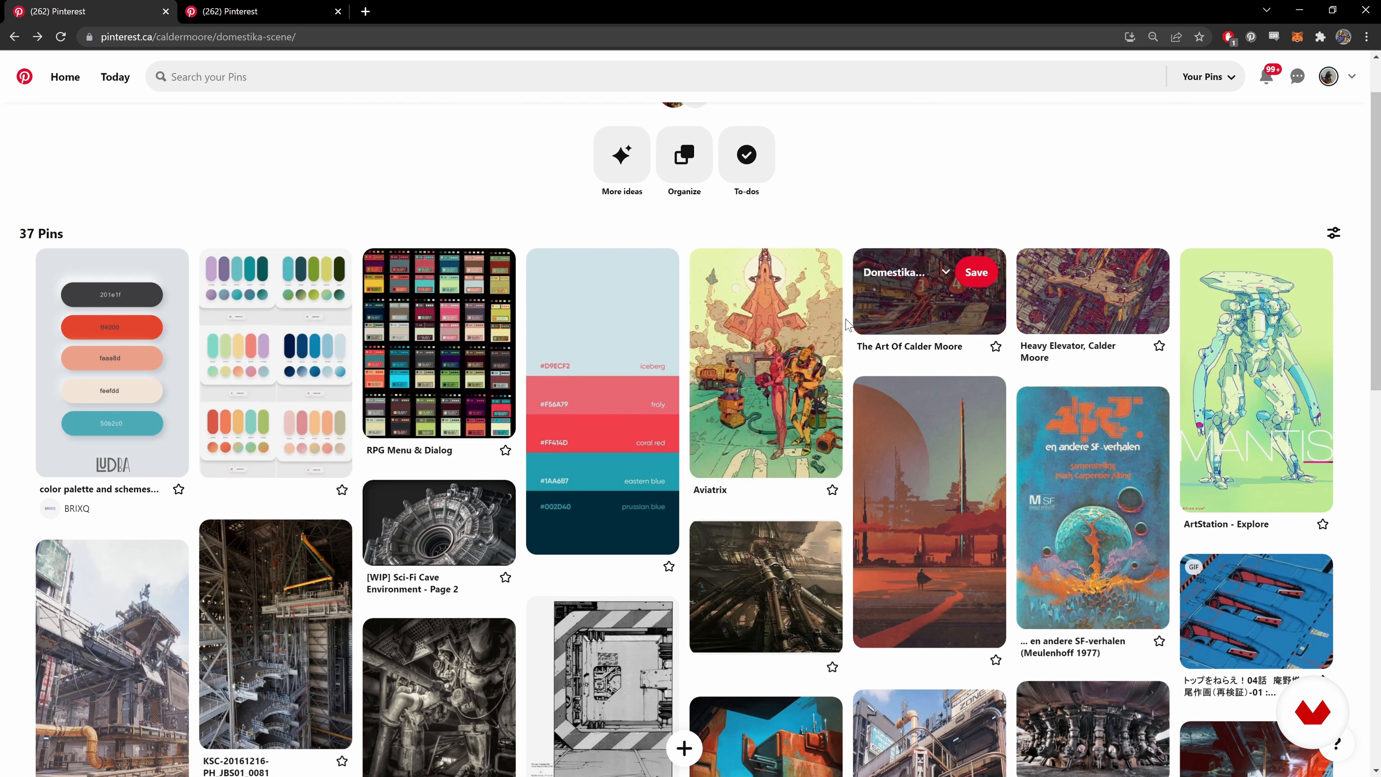This screenshot has width=1381, height=777.
Task: Open The Art Of Calder Moore title
Action: click(909, 346)
